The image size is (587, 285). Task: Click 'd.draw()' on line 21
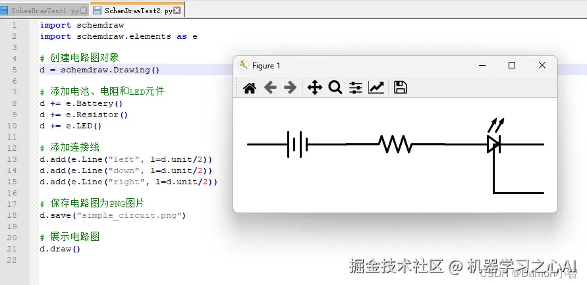click(x=60, y=249)
